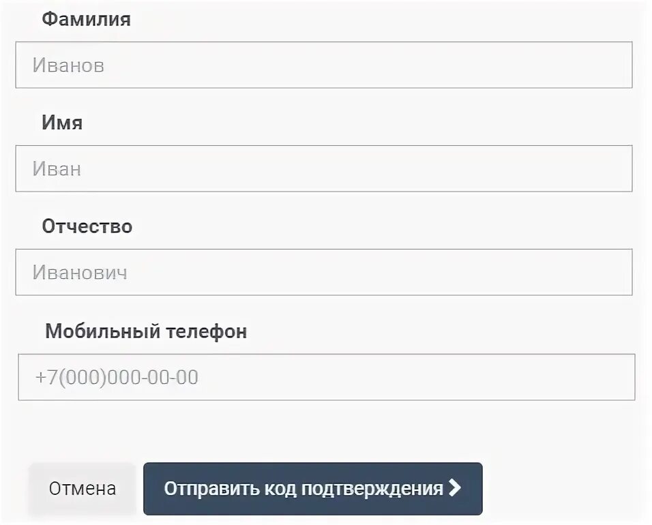Click the right chevron icon on send button
Image resolution: width=652 pixels, height=525 pixels.
[455, 488]
